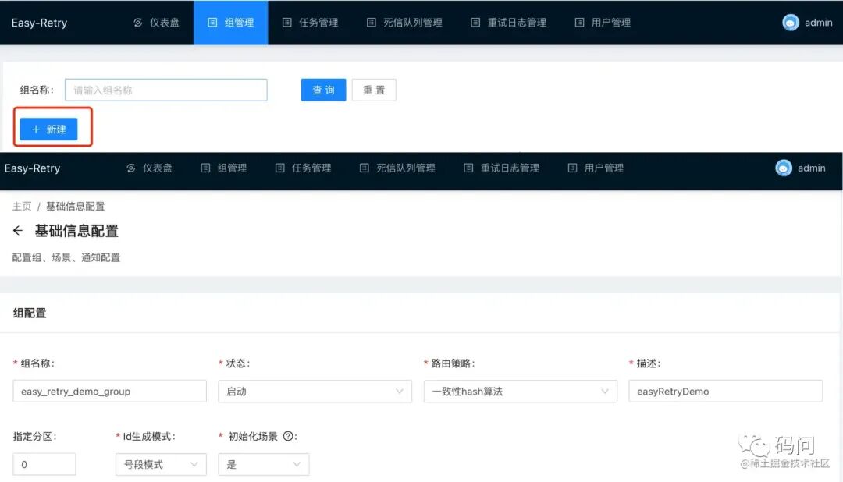Click the 组名称 field containing easy_retry_demo_group
The width and height of the screenshot is (843, 482).
[110, 392]
